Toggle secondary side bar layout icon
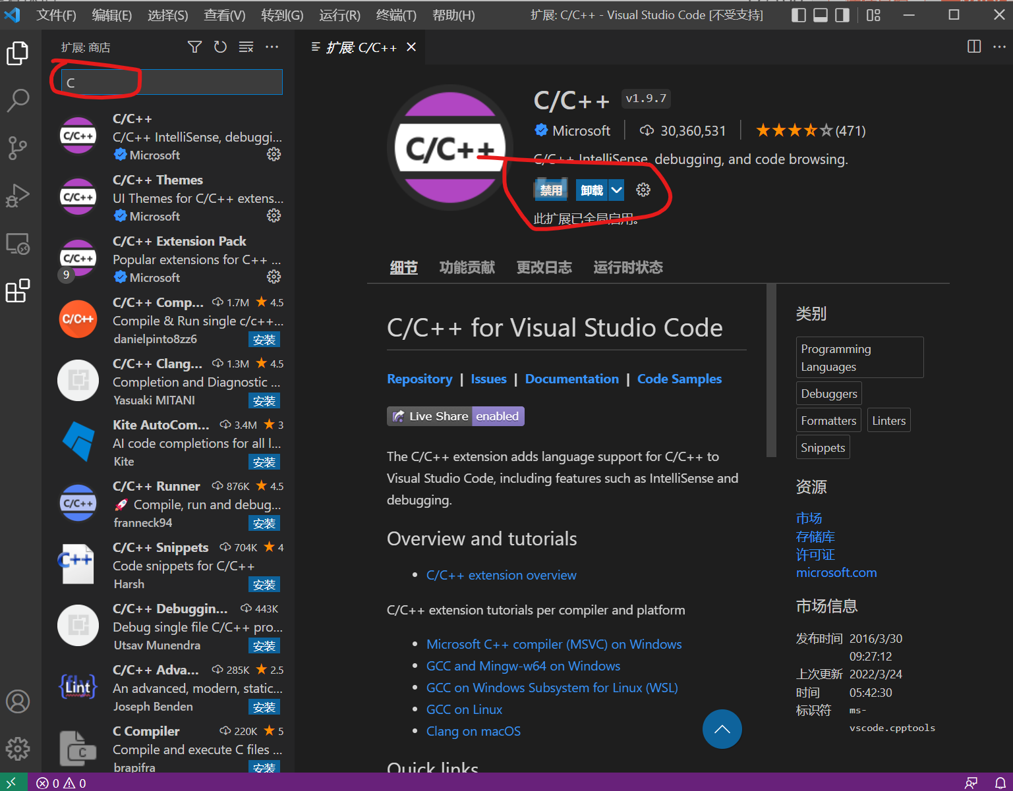The width and height of the screenshot is (1013, 791). point(842,15)
